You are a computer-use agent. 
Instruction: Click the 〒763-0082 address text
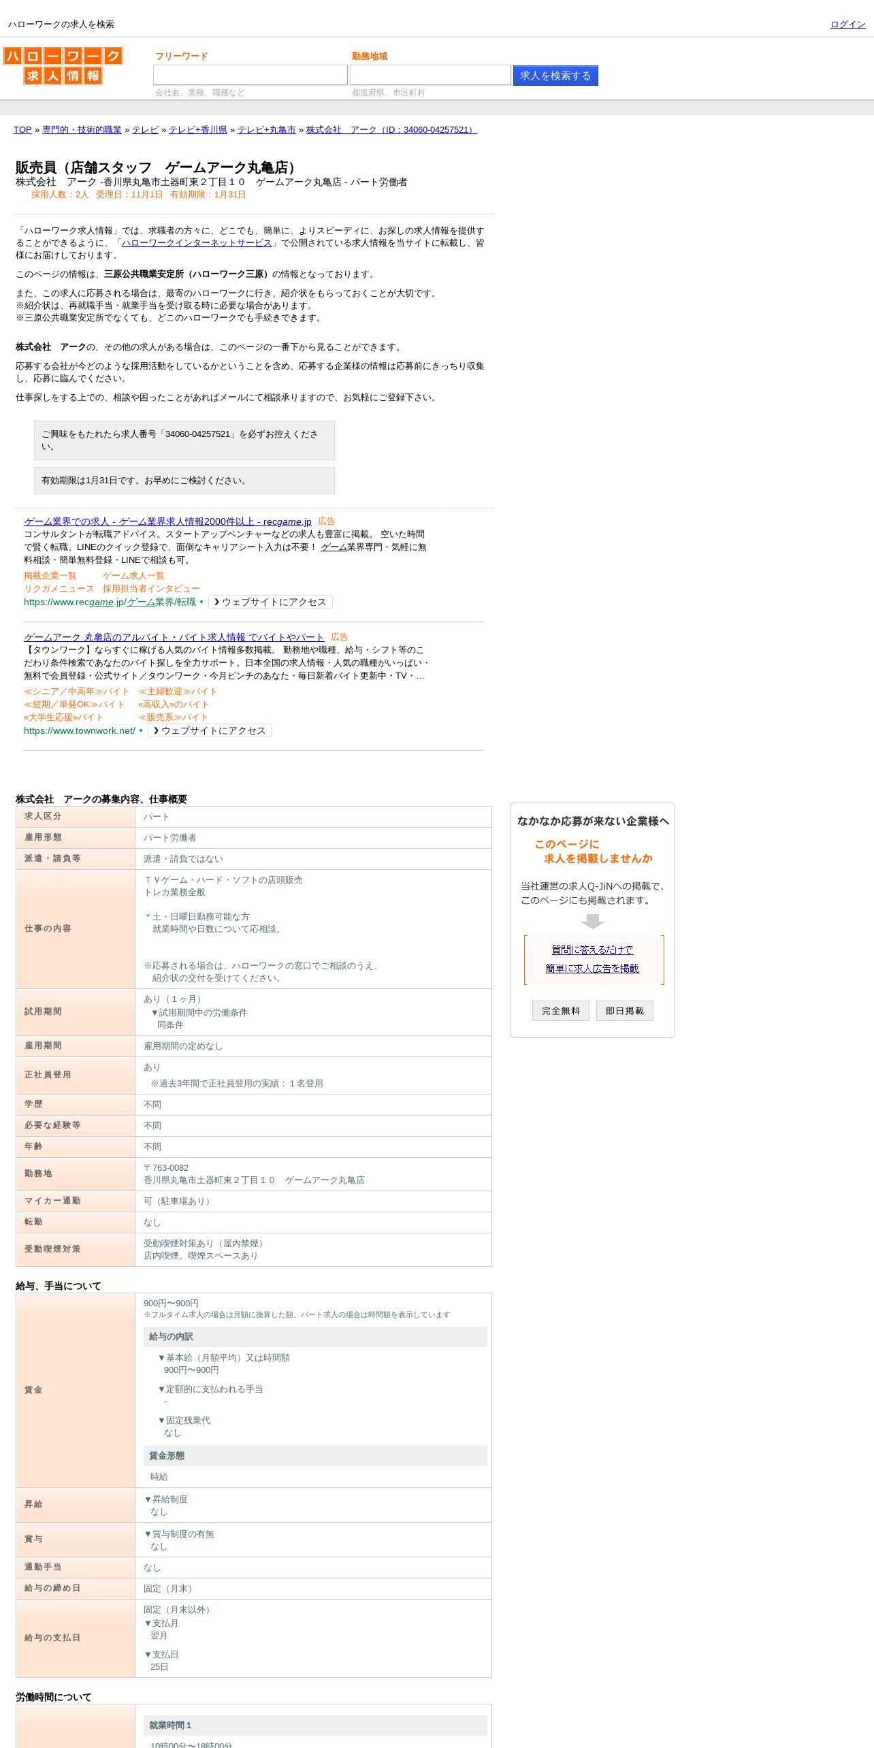coord(166,1168)
